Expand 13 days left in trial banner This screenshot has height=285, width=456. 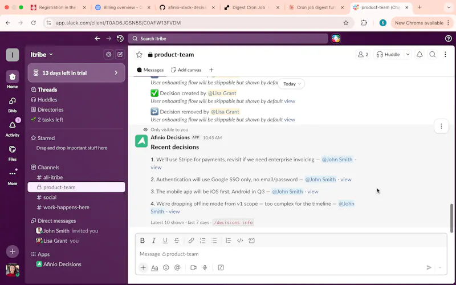pos(76,73)
